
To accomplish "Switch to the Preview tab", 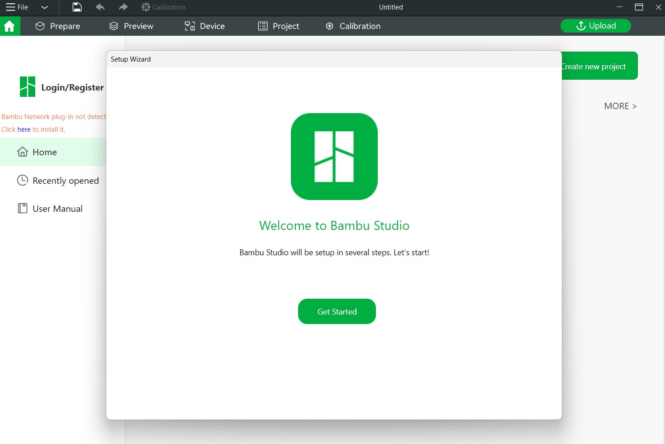I will pyautogui.click(x=131, y=26).
